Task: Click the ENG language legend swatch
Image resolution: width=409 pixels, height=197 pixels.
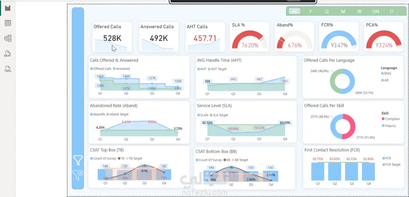Action: click(x=382, y=74)
